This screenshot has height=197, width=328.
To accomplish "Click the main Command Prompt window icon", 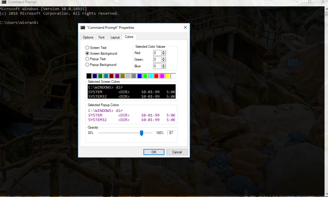I will click(x=3, y=2).
